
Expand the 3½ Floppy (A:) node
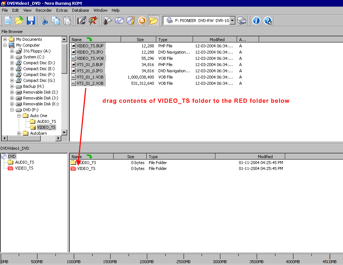click(x=12, y=51)
